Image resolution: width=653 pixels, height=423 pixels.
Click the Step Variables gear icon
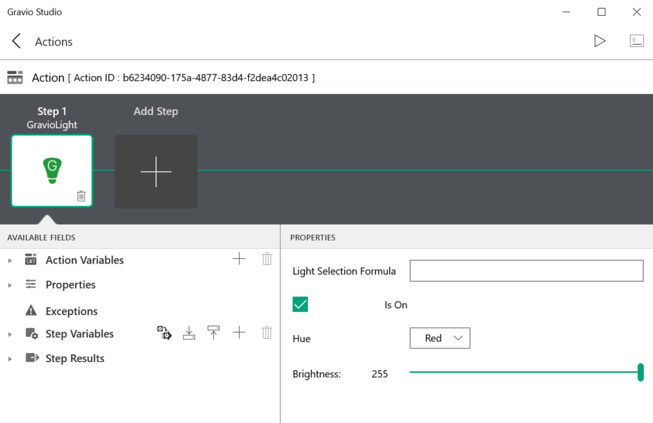[31, 333]
